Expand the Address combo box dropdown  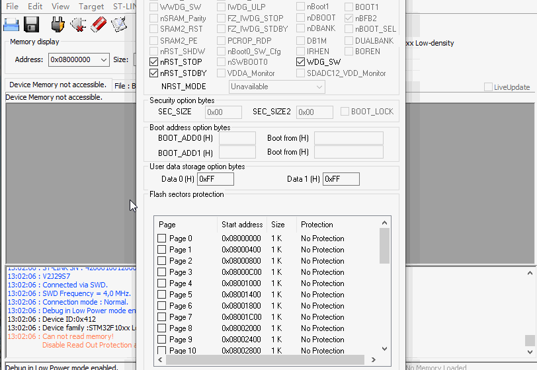(104, 60)
